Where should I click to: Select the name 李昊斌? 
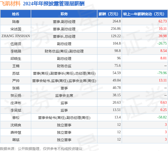(16, 110)
